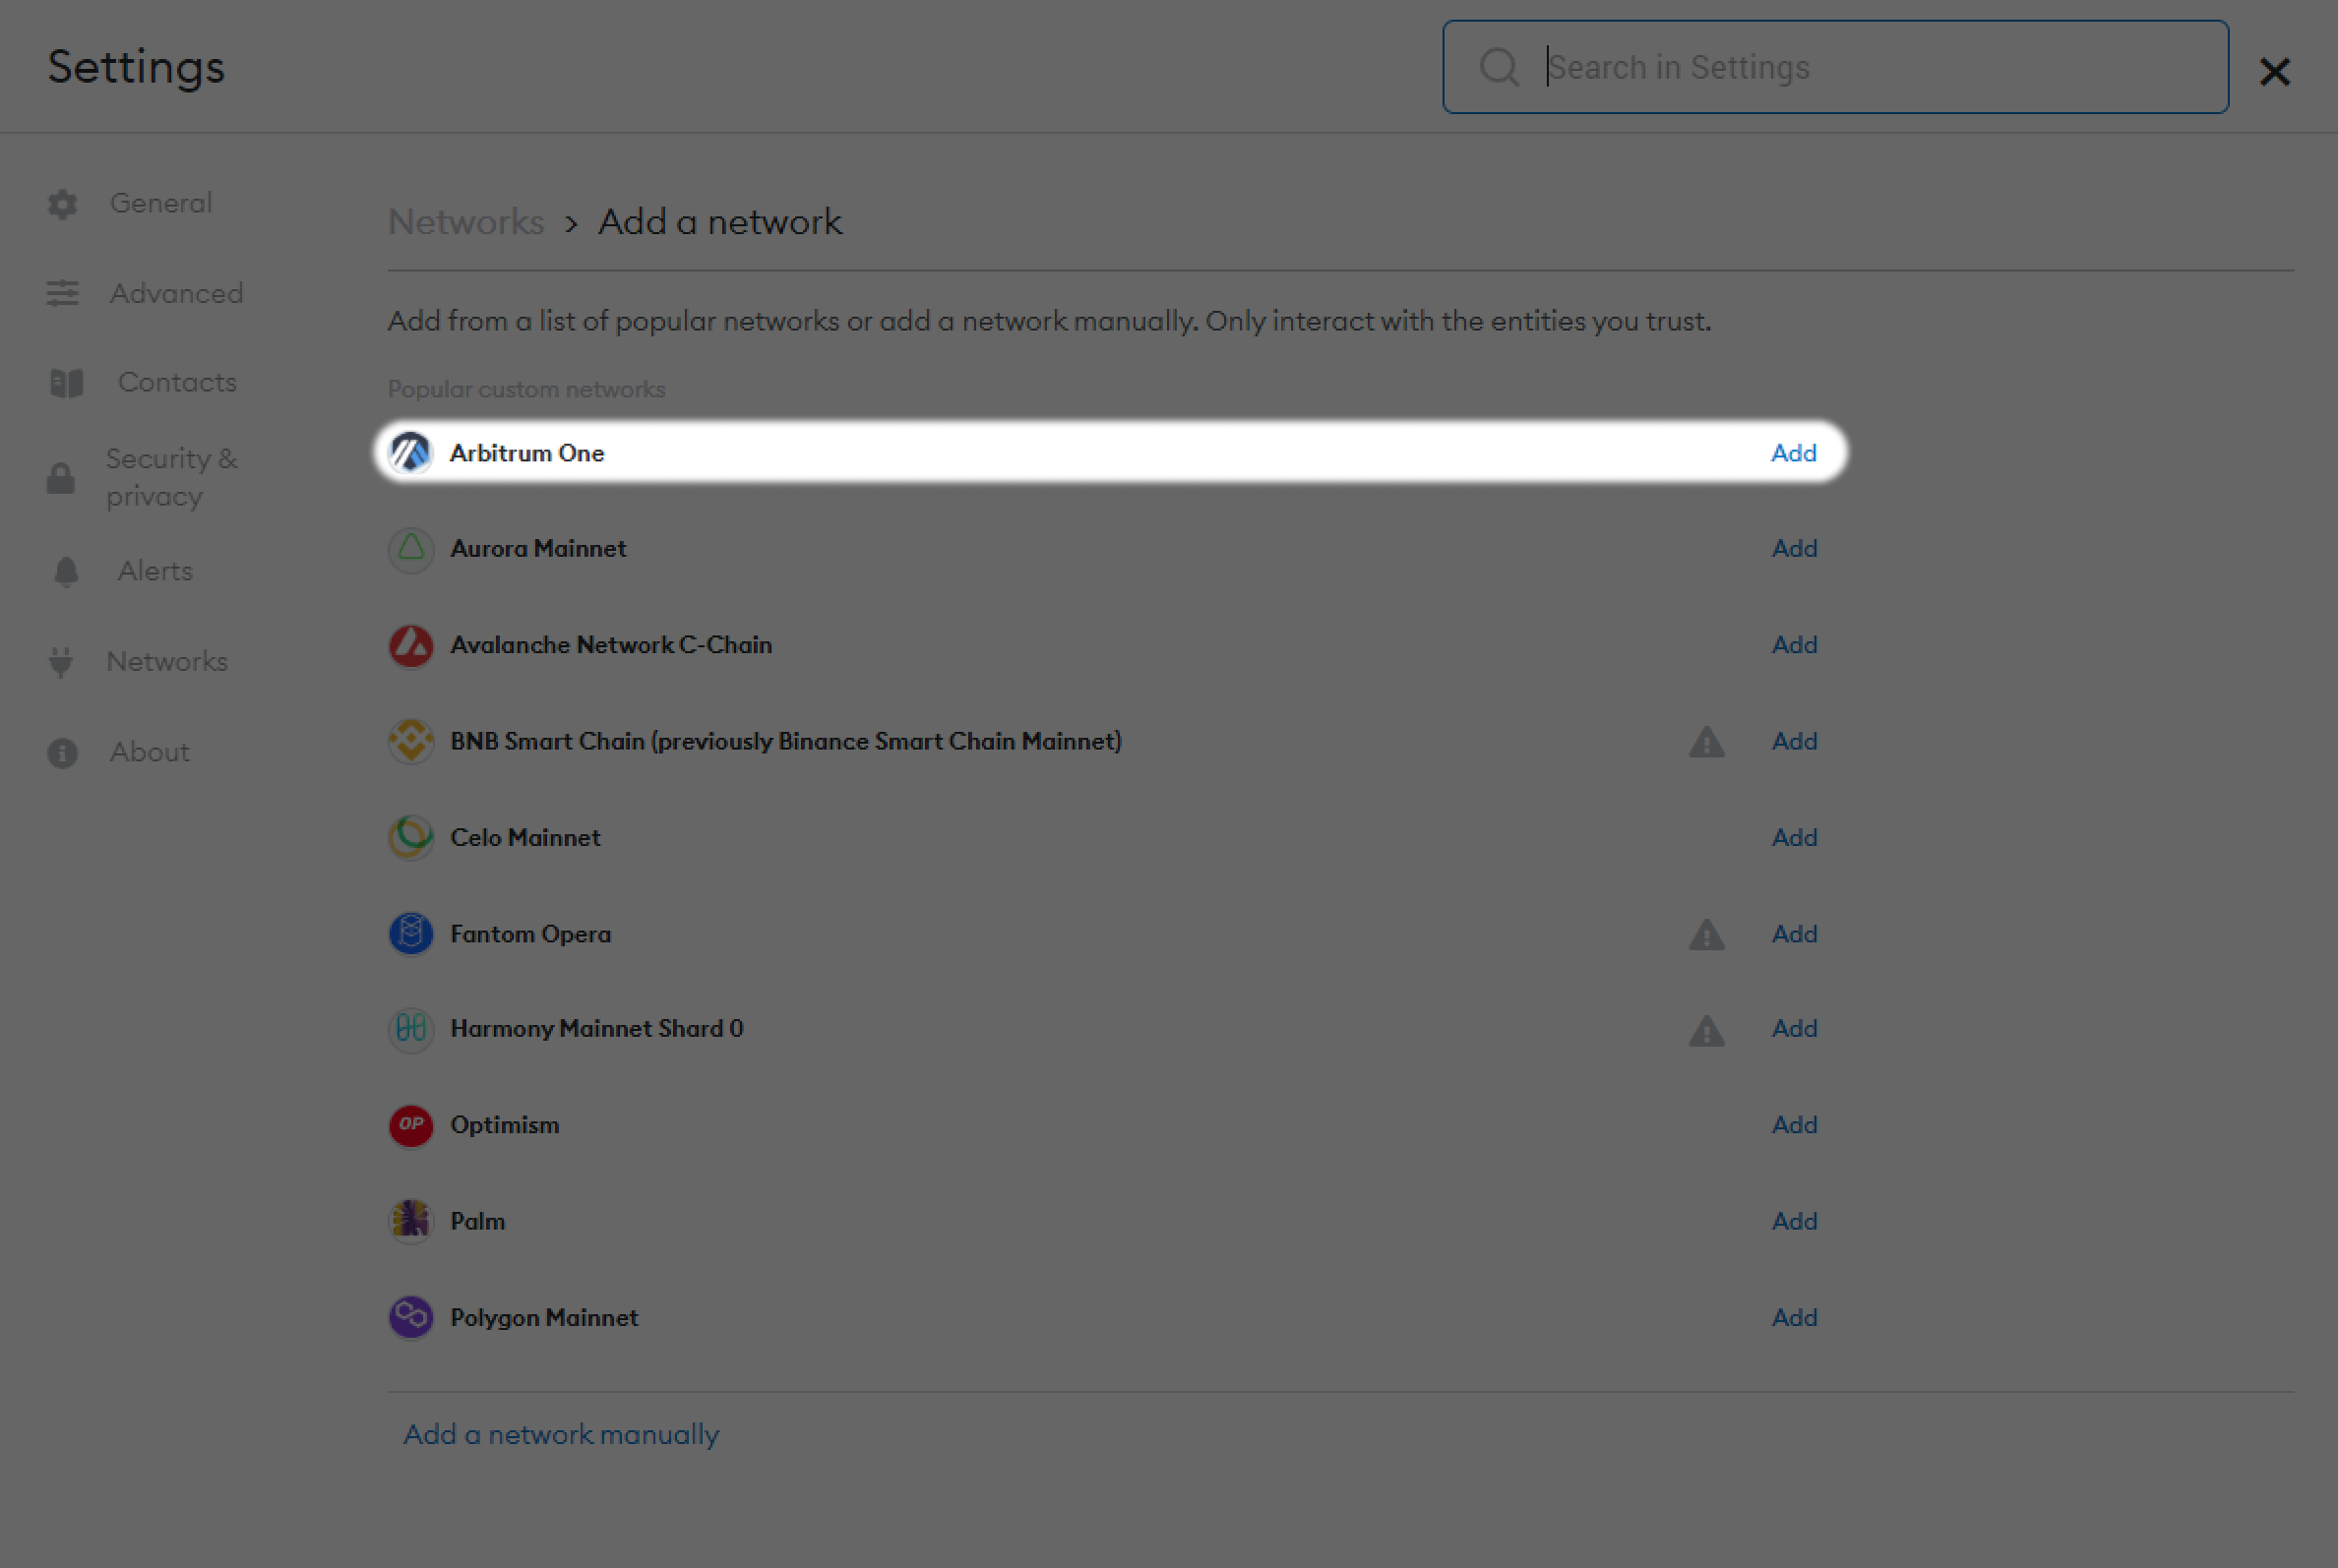Click the Contacts book icon
2338x1568 pixels.
point(67,383)
